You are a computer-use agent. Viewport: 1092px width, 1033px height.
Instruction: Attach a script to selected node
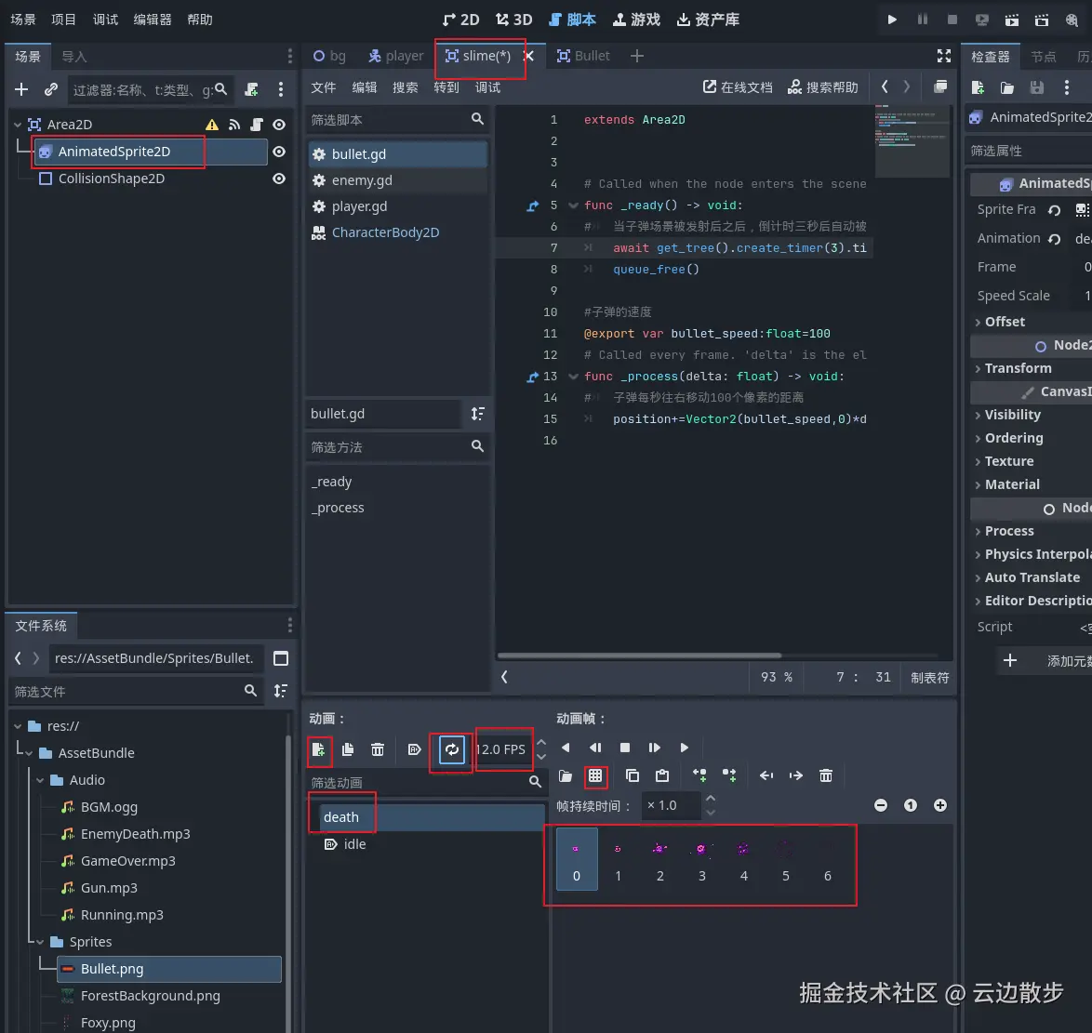[251, 89]
